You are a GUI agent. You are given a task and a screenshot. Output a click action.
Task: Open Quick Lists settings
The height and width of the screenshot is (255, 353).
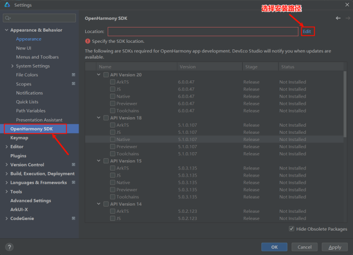point(27,102)
